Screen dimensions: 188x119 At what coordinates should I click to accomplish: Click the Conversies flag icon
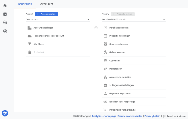tap(105, 60)
